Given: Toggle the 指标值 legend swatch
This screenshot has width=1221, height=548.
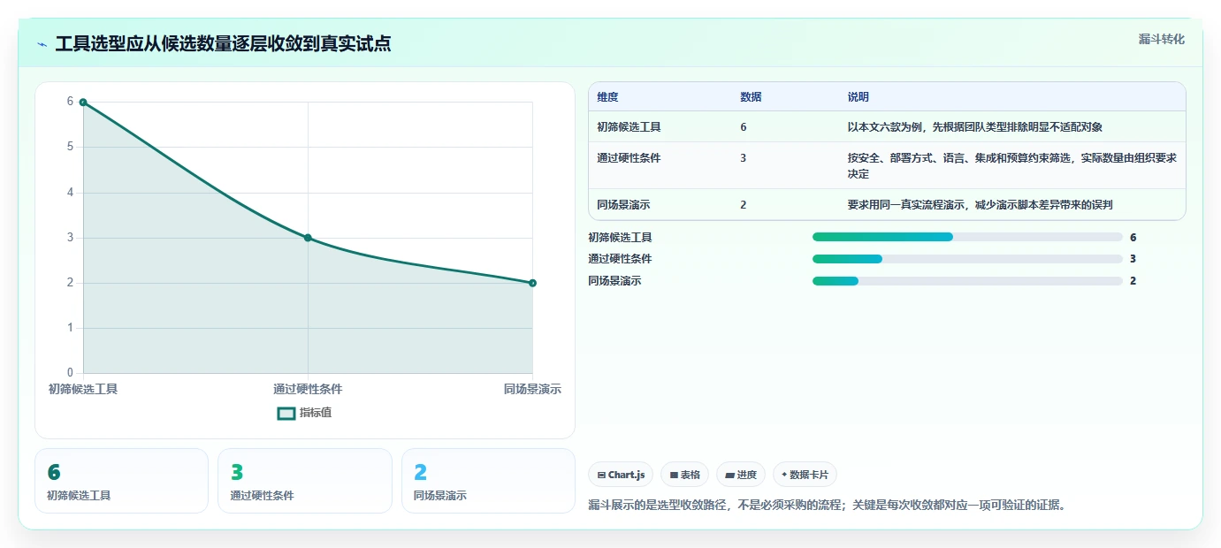Looking at the screenshot, I should coord(286,413).
